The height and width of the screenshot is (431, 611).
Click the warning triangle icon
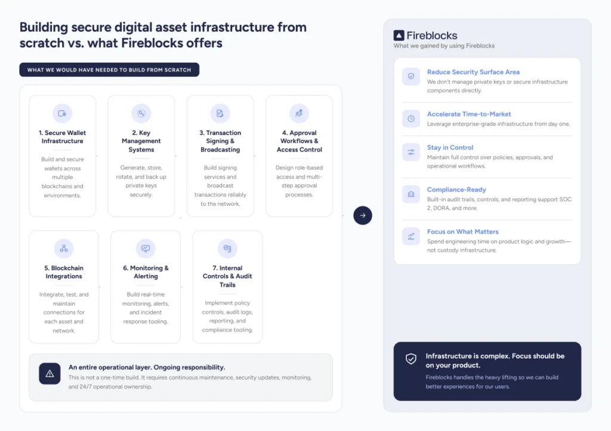[x=50, y=374]
